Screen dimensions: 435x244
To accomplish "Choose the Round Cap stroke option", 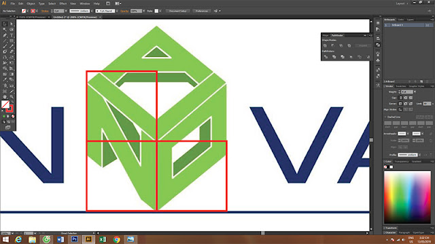I will coord(406,98).
